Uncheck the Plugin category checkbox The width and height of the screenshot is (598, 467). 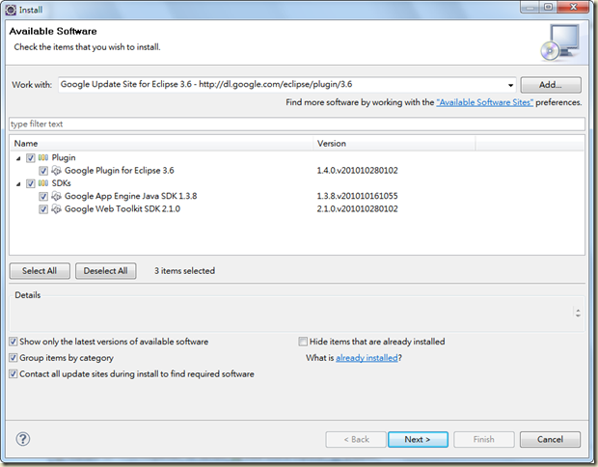pyautogui.click(x=31, y=157)
